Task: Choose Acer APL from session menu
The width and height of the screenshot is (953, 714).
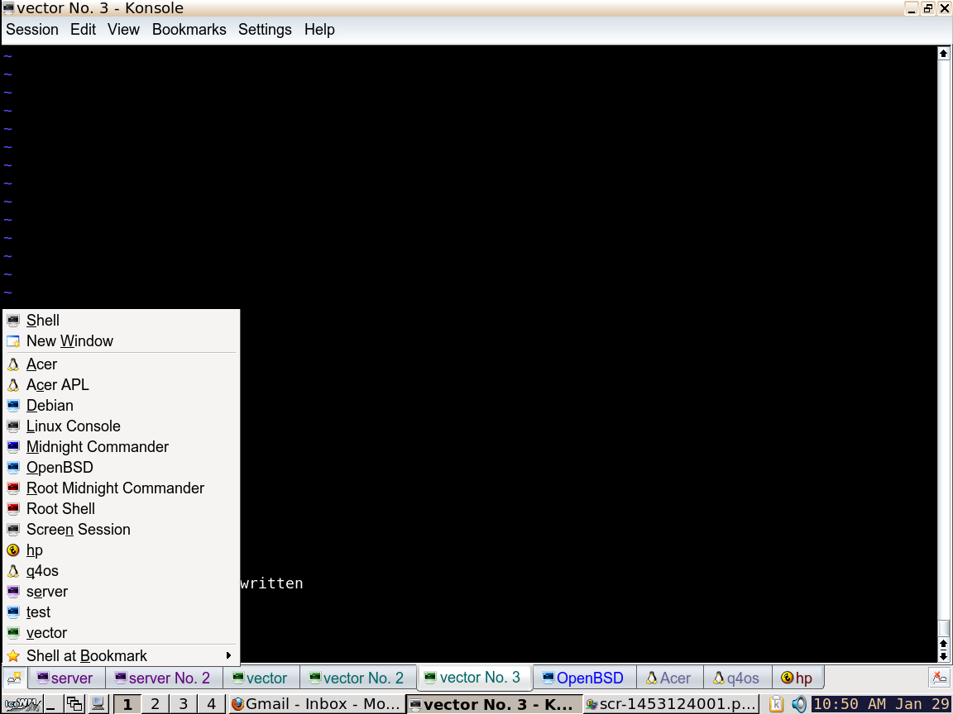Action: pyautogui.click(x=122, y=385)
